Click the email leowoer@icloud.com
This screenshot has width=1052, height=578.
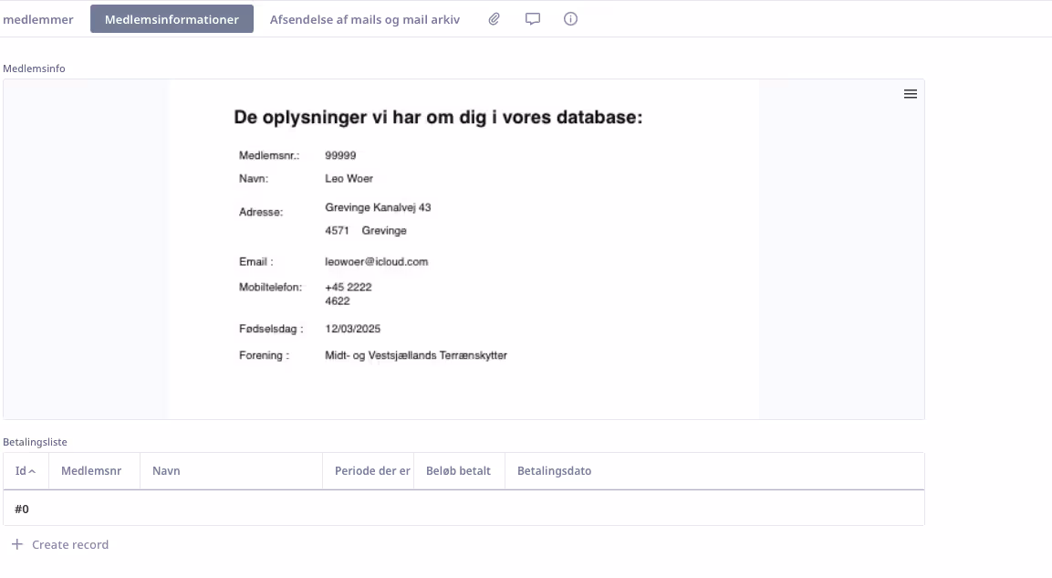pos(377,262)
